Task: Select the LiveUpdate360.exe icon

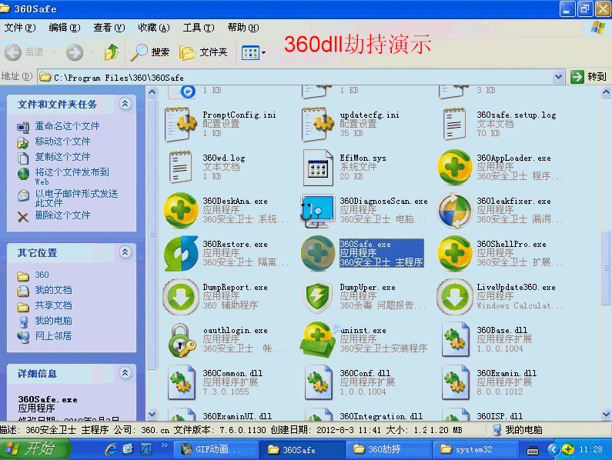Action: 455,296
